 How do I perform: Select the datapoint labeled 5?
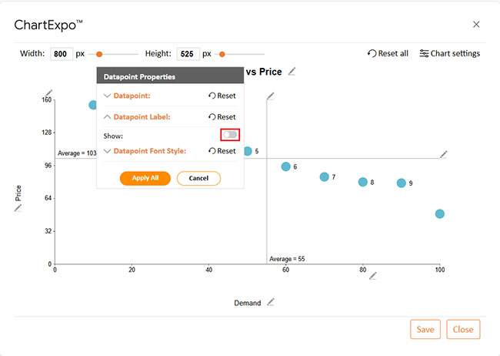coord(248,151)
